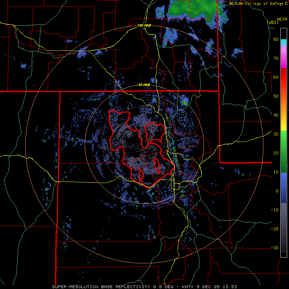Click the 40 value on dBZ scale
The width and height of the screenshot is (289, 289).
pos(276,115)
